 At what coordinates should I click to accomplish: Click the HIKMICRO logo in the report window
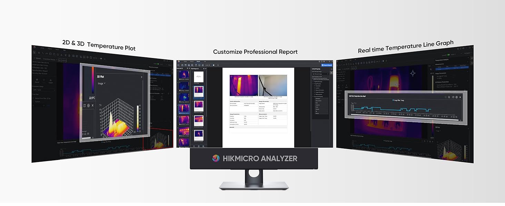179,61
